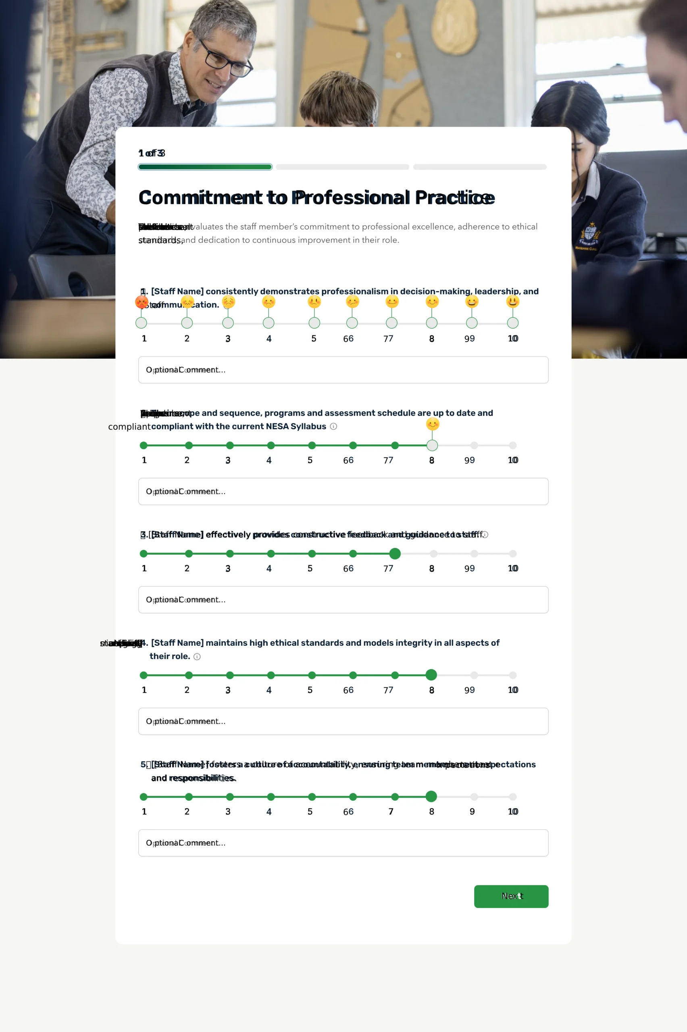This screenshot has height=1032, width=687.
Task: Click the smiling emoji above question 2's slider
Action: [433, 424]
